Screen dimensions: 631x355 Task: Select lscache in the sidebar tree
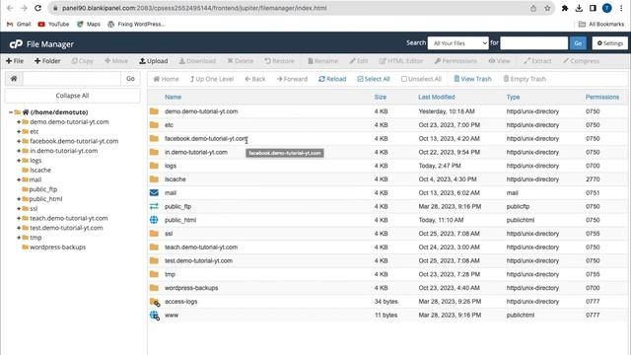pyautogui.click(x=40, y=171)
